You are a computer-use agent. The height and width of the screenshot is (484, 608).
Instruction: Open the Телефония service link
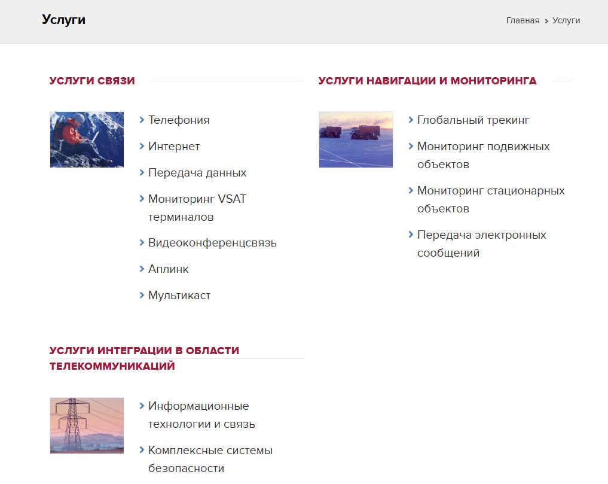tap(179, 120)
